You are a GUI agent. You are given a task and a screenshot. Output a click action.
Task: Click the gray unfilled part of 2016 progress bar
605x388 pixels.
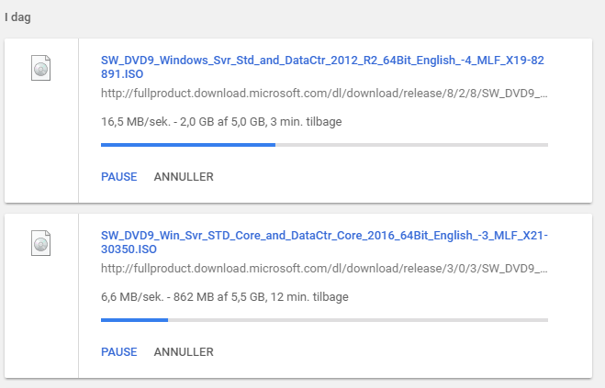pos(358,320)
